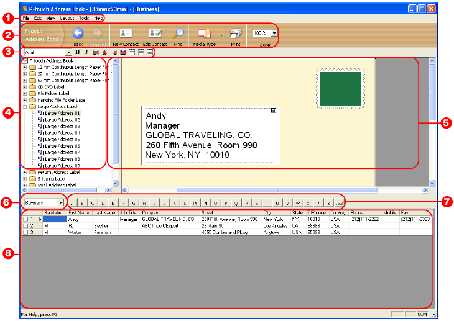The width and height of the screenshot is (454, 321).
Task: Click the green stamp image
Action: coord(340,89)
